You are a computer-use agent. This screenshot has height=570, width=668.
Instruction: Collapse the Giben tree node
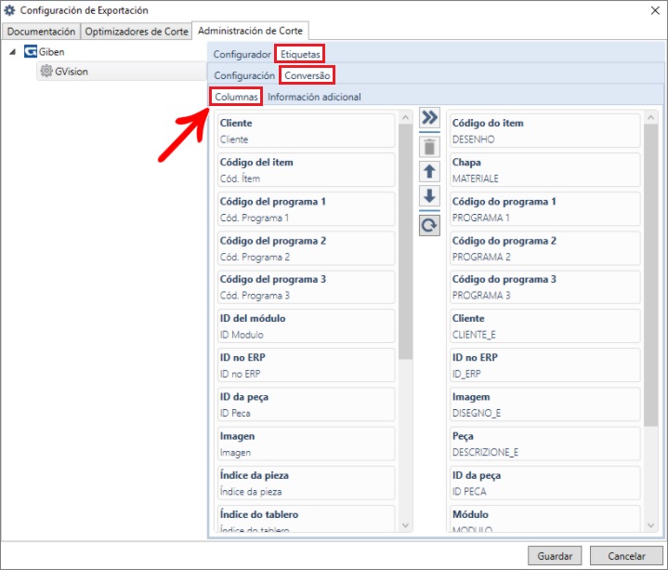coord(13,52)
